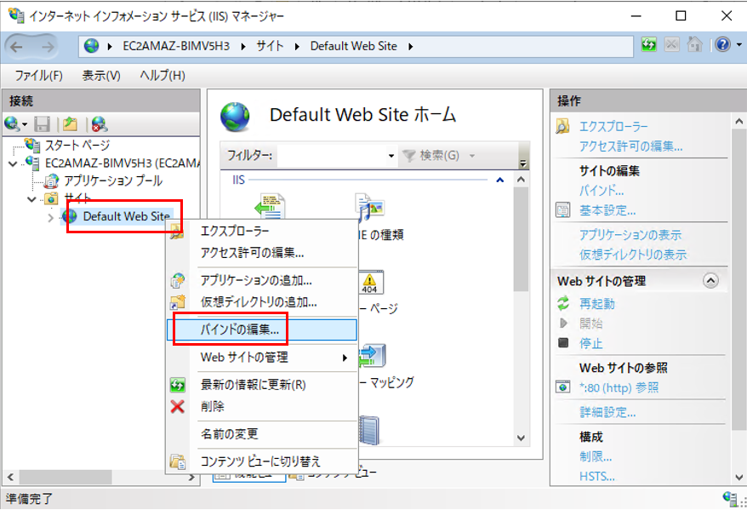This screenshot has height=510, width=747.
Task: Click Browse *:80 (http) link
Action: (619, 387)
